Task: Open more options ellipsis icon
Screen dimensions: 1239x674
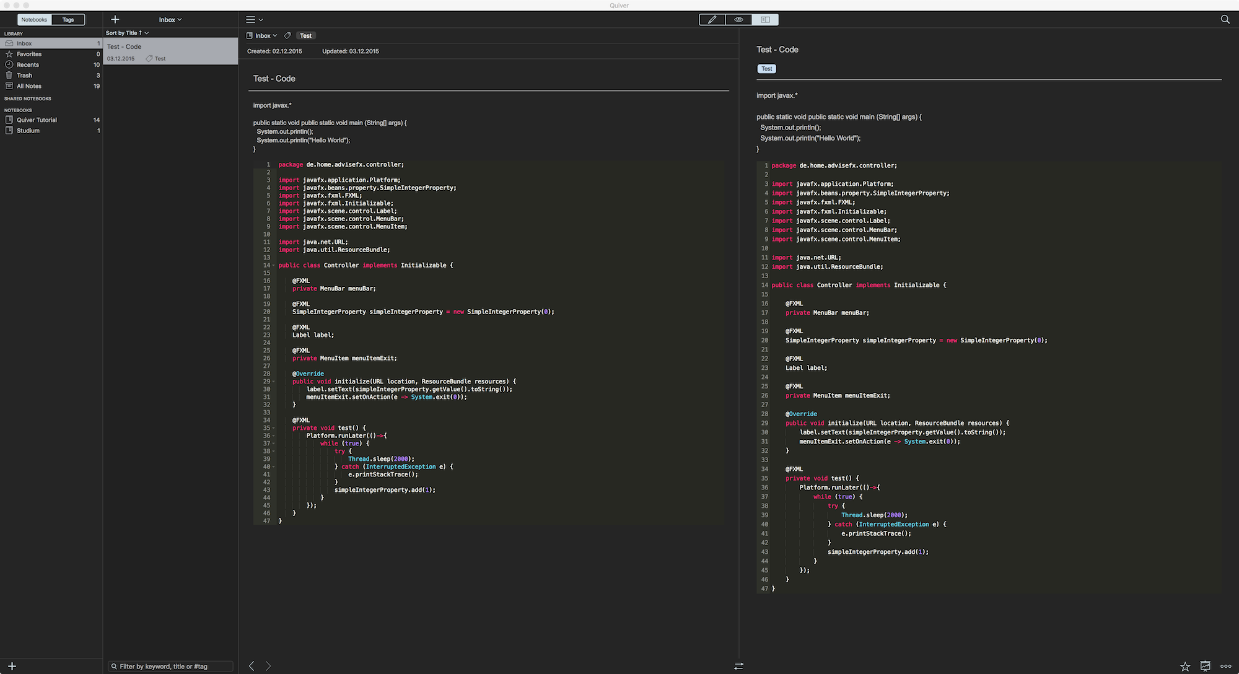Action: point(1225,667)
